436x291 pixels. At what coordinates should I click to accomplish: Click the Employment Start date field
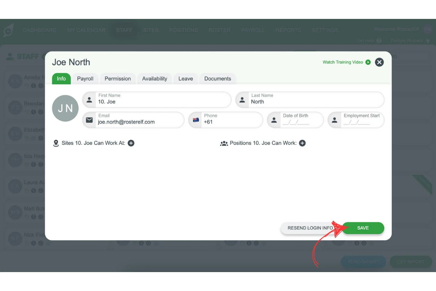pyautogui.click(x=356, y=120)
